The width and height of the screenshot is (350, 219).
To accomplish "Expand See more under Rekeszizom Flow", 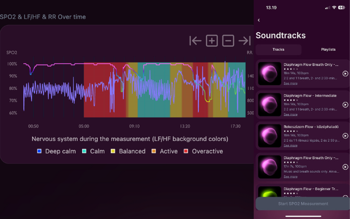I will pos(290,145).
